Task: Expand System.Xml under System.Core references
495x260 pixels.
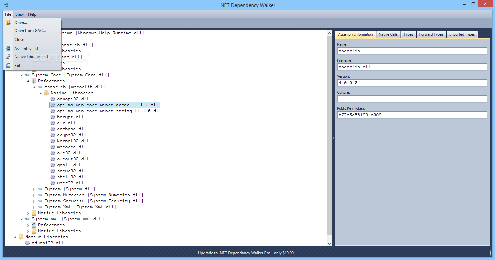Action: (x=34, y=207)
